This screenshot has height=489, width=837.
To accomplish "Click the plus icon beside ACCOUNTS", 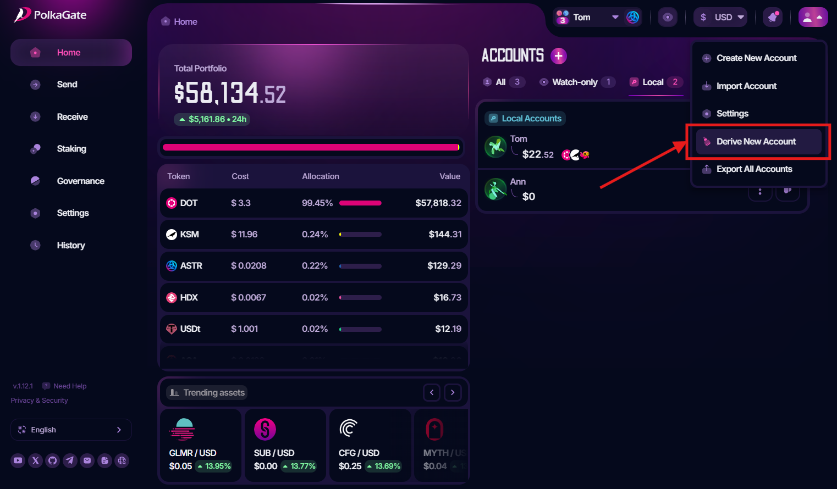I will click(558, 56).
